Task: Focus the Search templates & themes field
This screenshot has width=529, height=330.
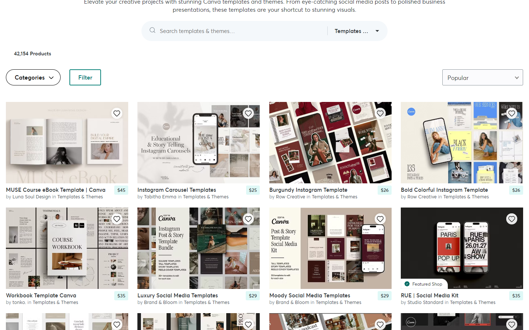Action: point(241,31)
